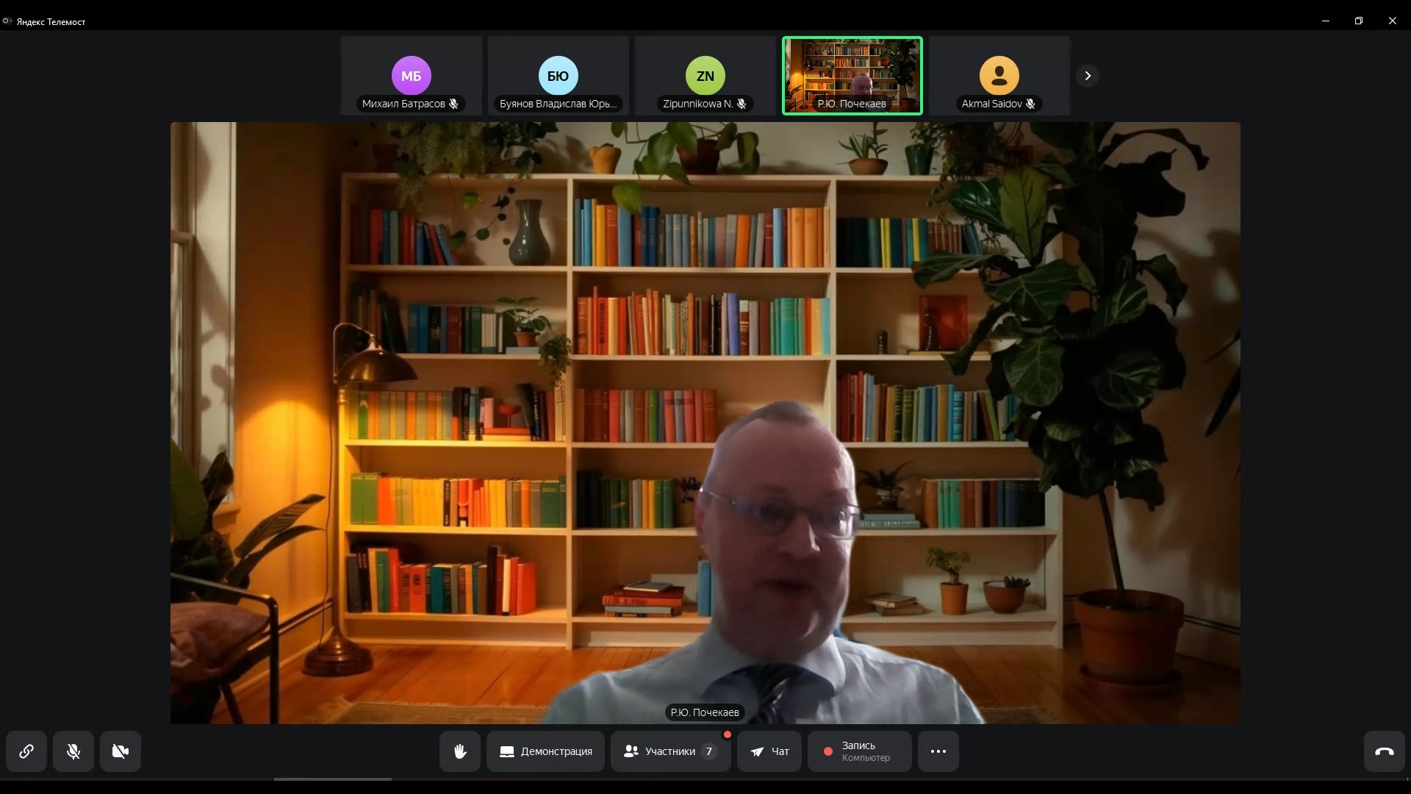1411x794 pixels.
Task: Select Михаил Батрасов participant tile
Action: [411, 76]
